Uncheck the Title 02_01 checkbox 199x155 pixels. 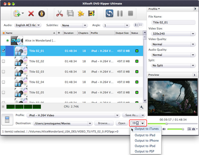(x=4, y=51)
